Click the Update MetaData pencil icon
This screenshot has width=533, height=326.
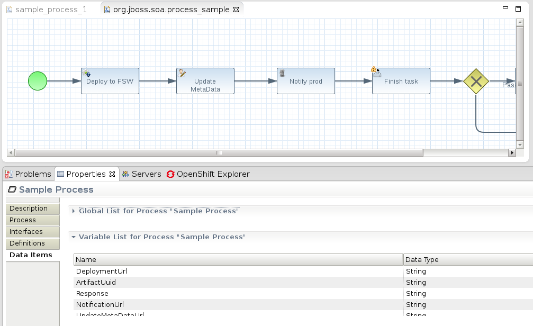pyautogui.click(x=182, y=73)
